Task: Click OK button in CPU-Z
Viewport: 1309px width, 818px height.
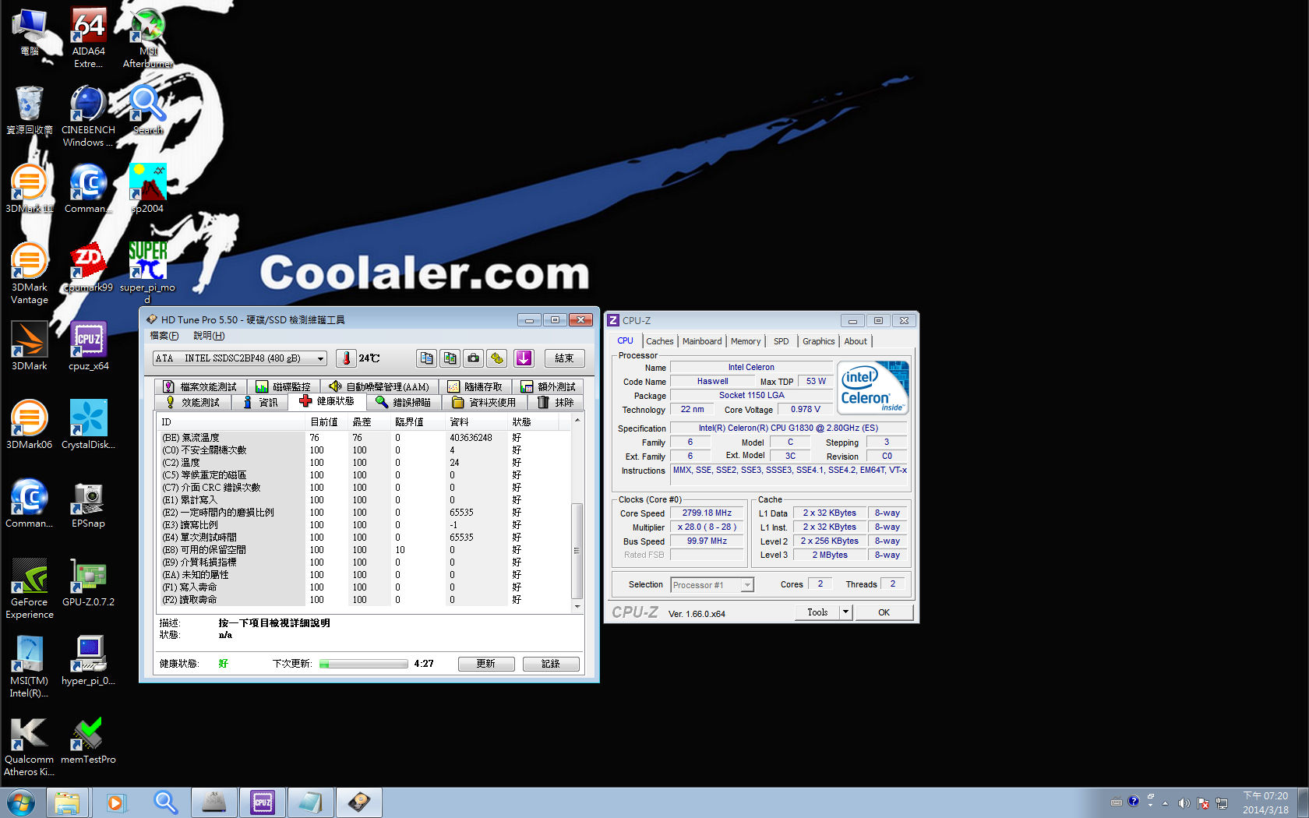Action: [884, 612]
